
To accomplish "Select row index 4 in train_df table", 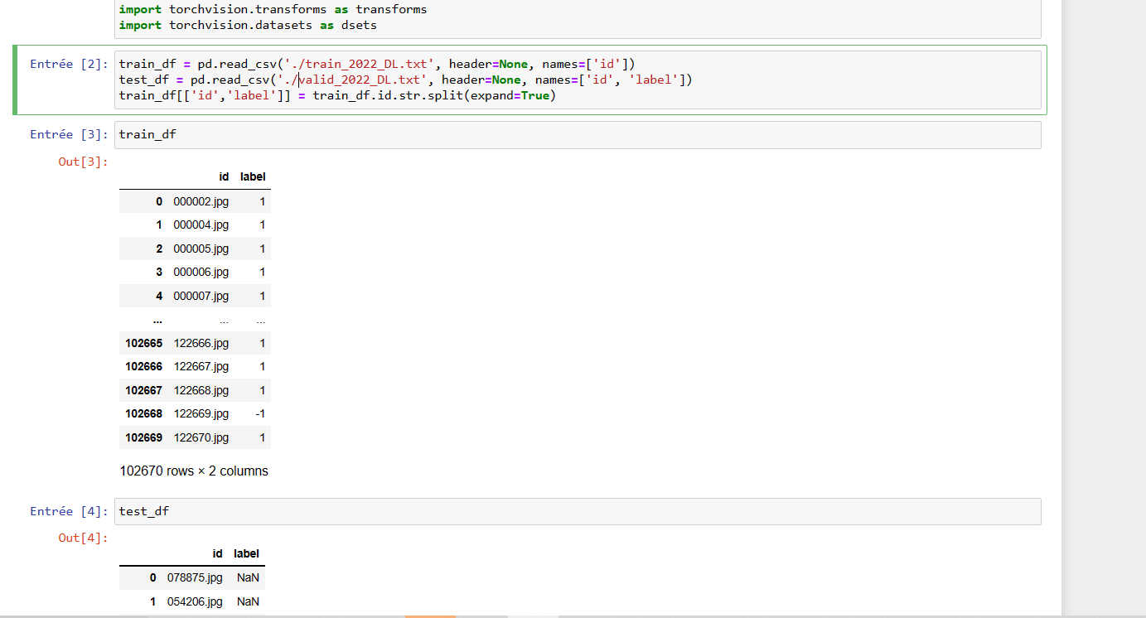I will [x=159, y=296].
